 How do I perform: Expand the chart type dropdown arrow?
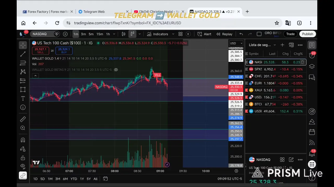pyautogui.click(x=140, y=34)
